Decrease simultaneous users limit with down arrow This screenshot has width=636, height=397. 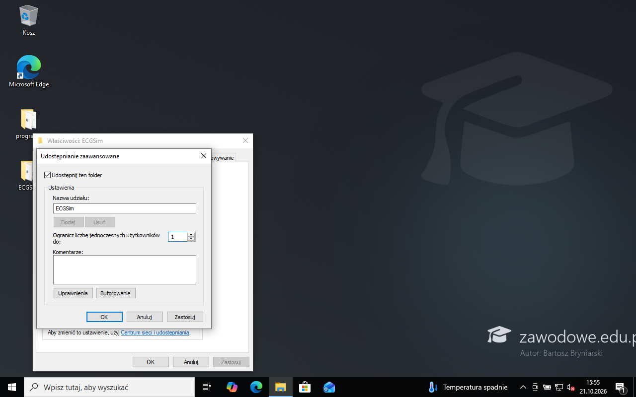tap(191, 239)
